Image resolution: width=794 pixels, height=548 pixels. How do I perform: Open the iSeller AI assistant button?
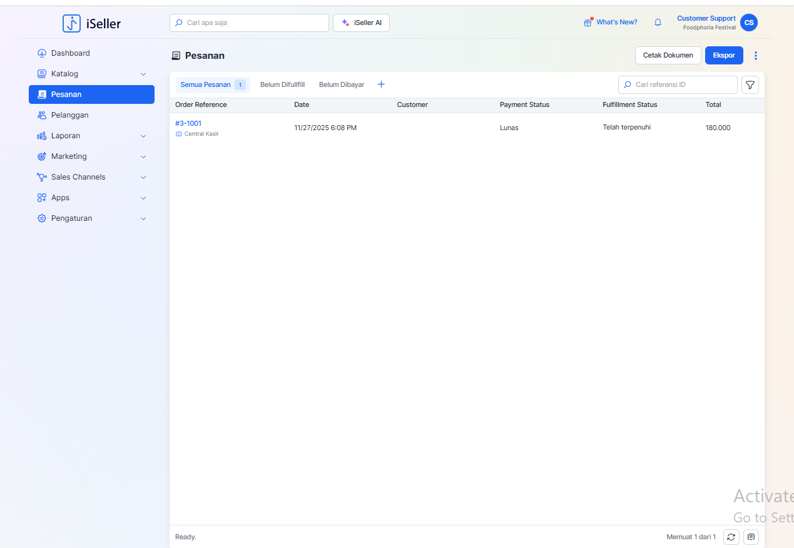[361, 23]
